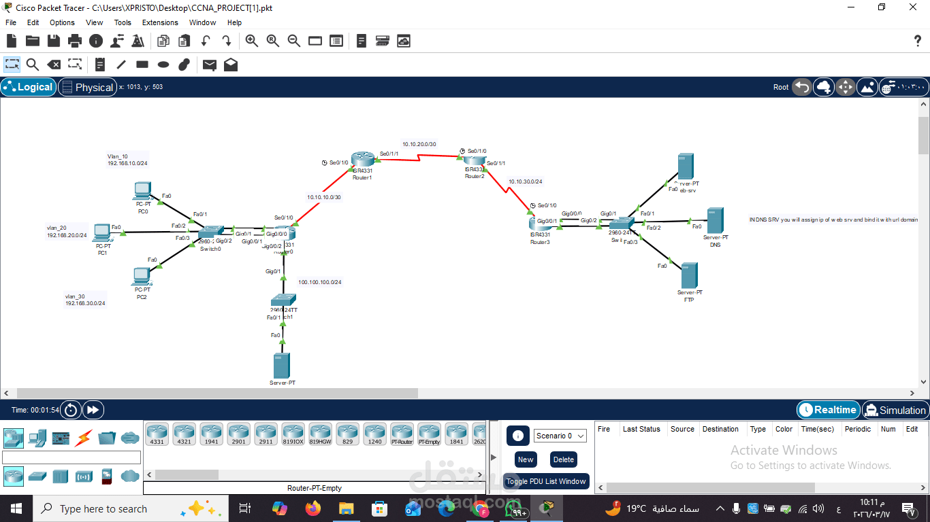The height and width of the screenshot is (522, 930).
Task: Select the Delete tool
Action: 54,65
